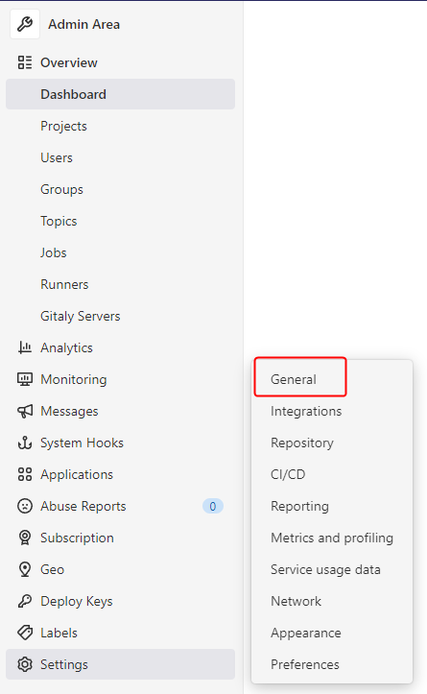
Task: Open the Abuse Reports label
Action: tap(83, 506)
